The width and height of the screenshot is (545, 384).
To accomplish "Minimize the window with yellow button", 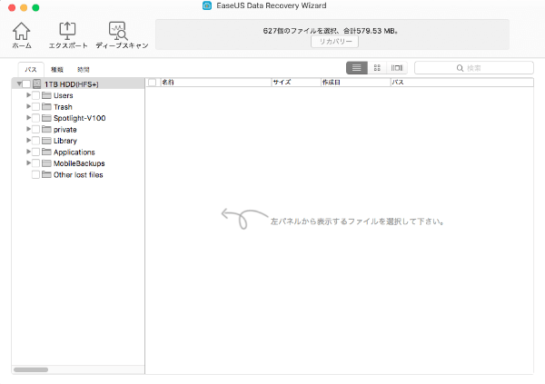I will (24, 7).
